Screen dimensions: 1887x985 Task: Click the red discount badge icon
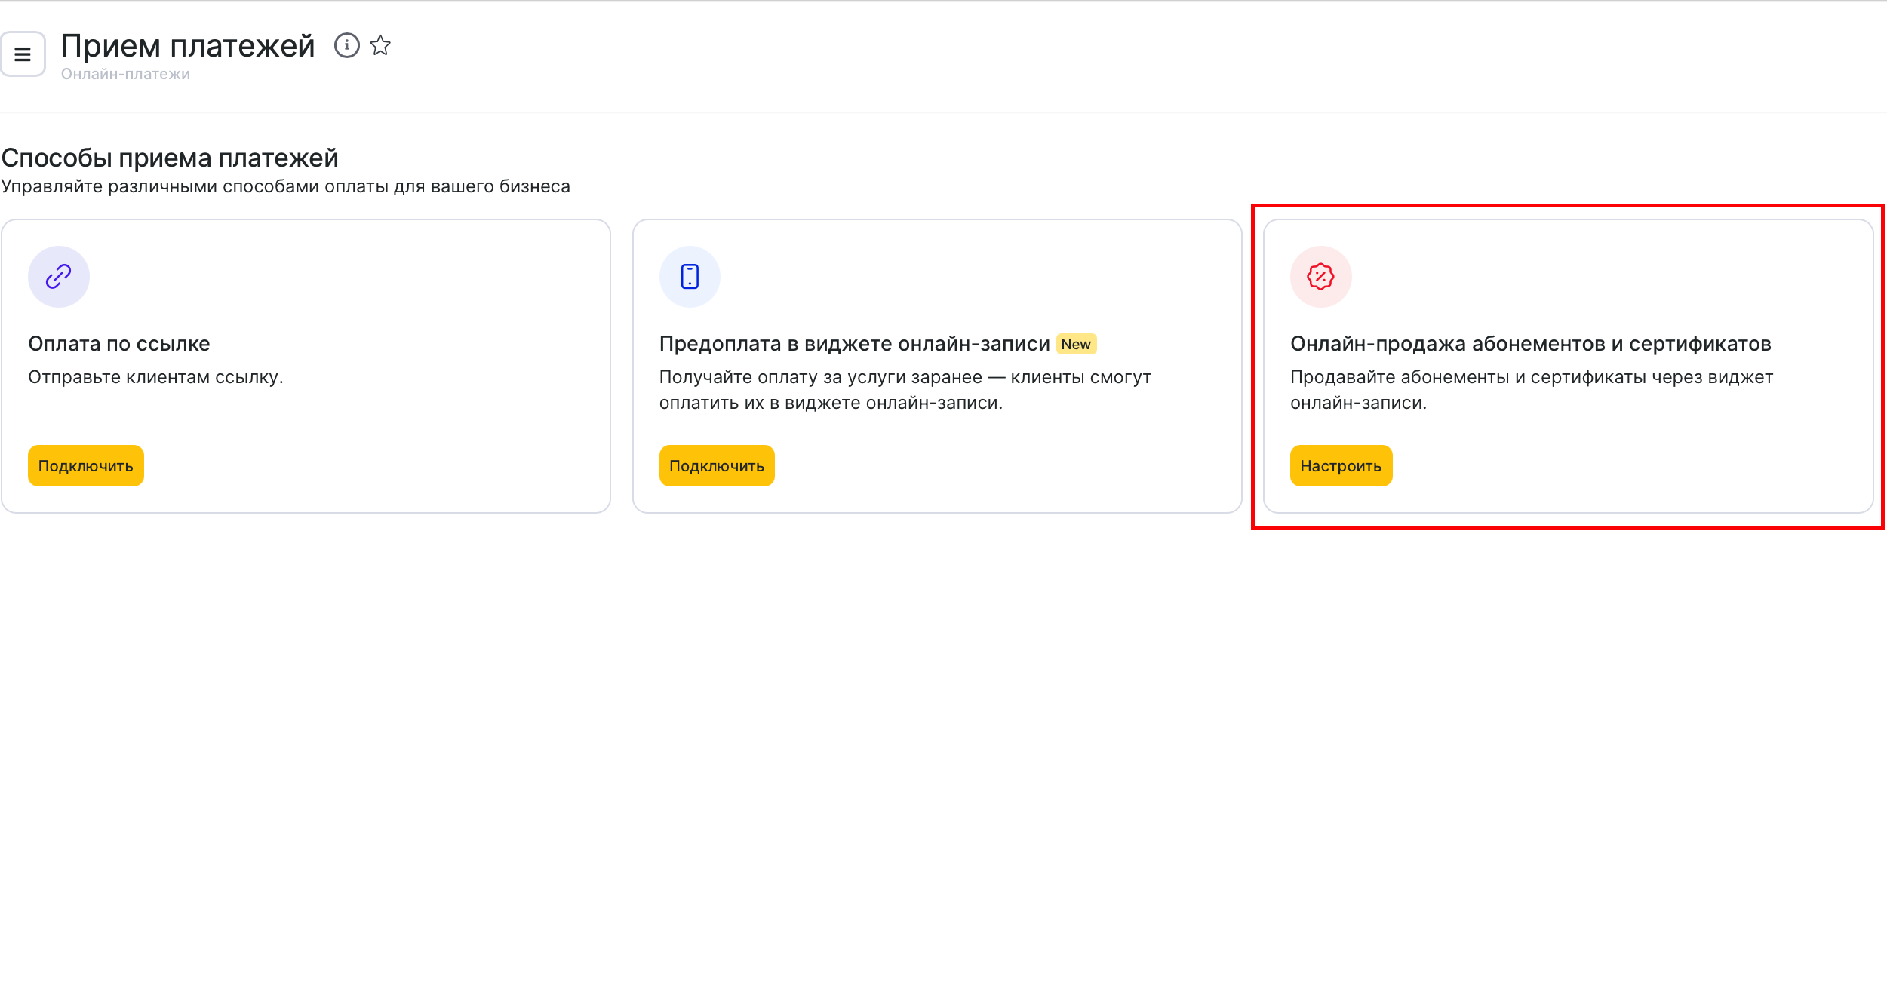click(1320, 277)
